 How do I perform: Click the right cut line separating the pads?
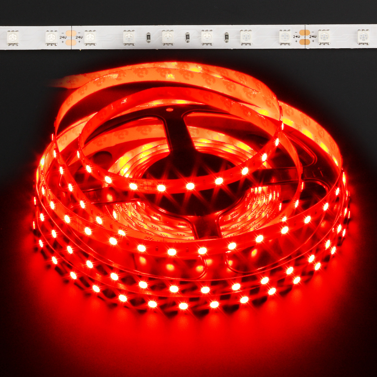click(x=305, y=38)
